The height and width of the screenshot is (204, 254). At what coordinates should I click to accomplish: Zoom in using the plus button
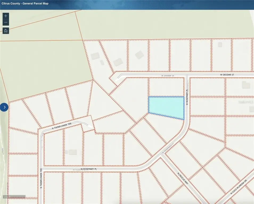(x=6, y=16)
